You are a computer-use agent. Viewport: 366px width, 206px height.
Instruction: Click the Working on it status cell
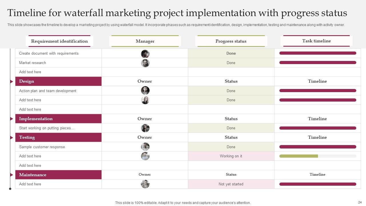pos(231,156)
